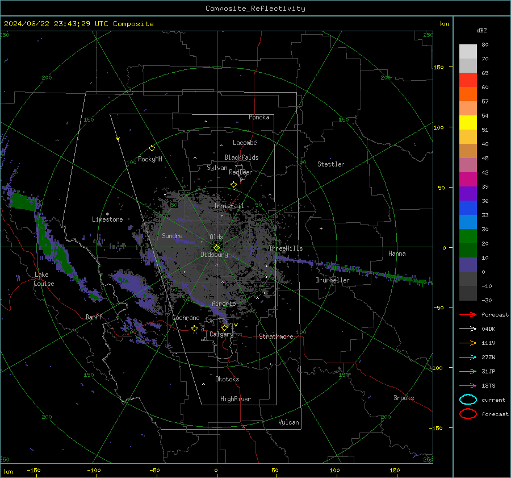Image resolution: width=511 pixels, height=478 pixels.
Task: Click the green 31JP arrow in legend
Action: (x=468, y=371)
